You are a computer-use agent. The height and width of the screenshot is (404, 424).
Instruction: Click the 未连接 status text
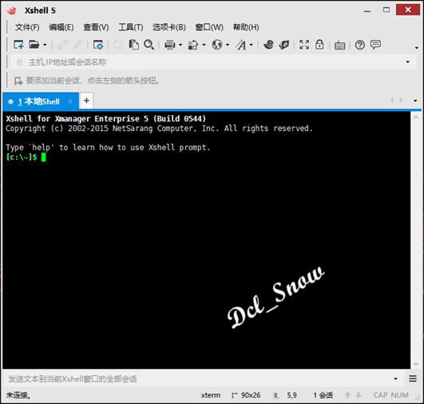(x=18, y=395)
